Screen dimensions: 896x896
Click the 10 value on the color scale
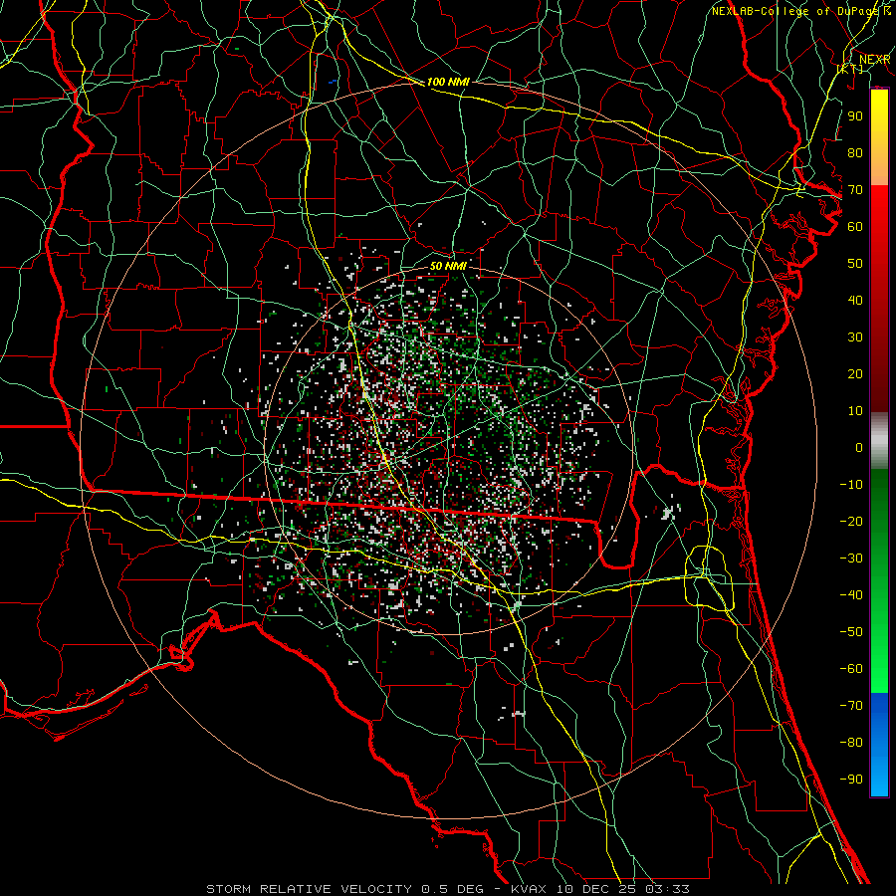coord(855,411)
